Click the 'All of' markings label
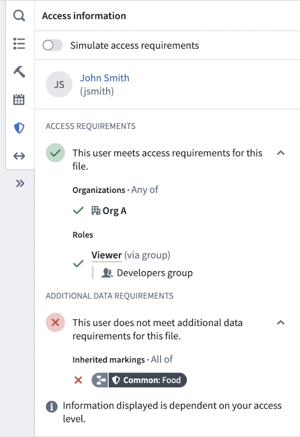 (x=162, y=359)
